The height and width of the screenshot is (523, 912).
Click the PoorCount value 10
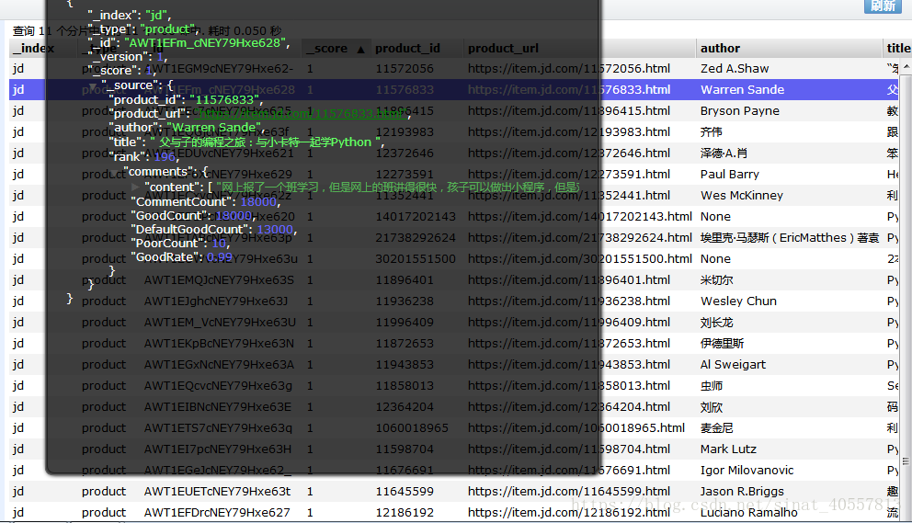pos(220,244)
